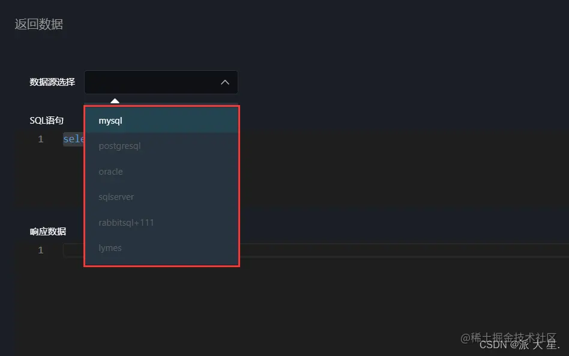
Task: Select the lymes data source entry
Action: tap(161, 248)
